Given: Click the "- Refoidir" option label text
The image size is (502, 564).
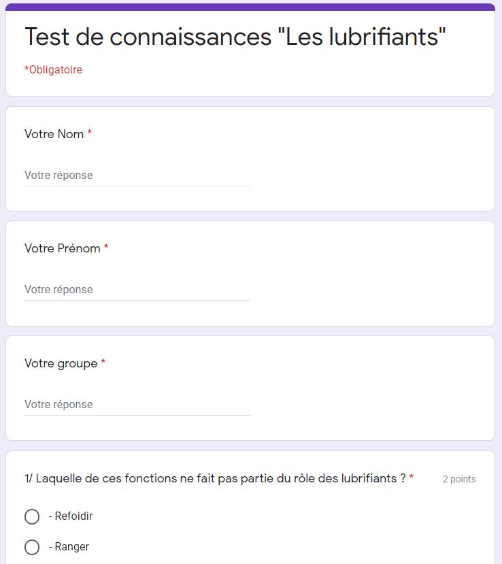Looking at the screenshot, I should click(x=71, y=516).
